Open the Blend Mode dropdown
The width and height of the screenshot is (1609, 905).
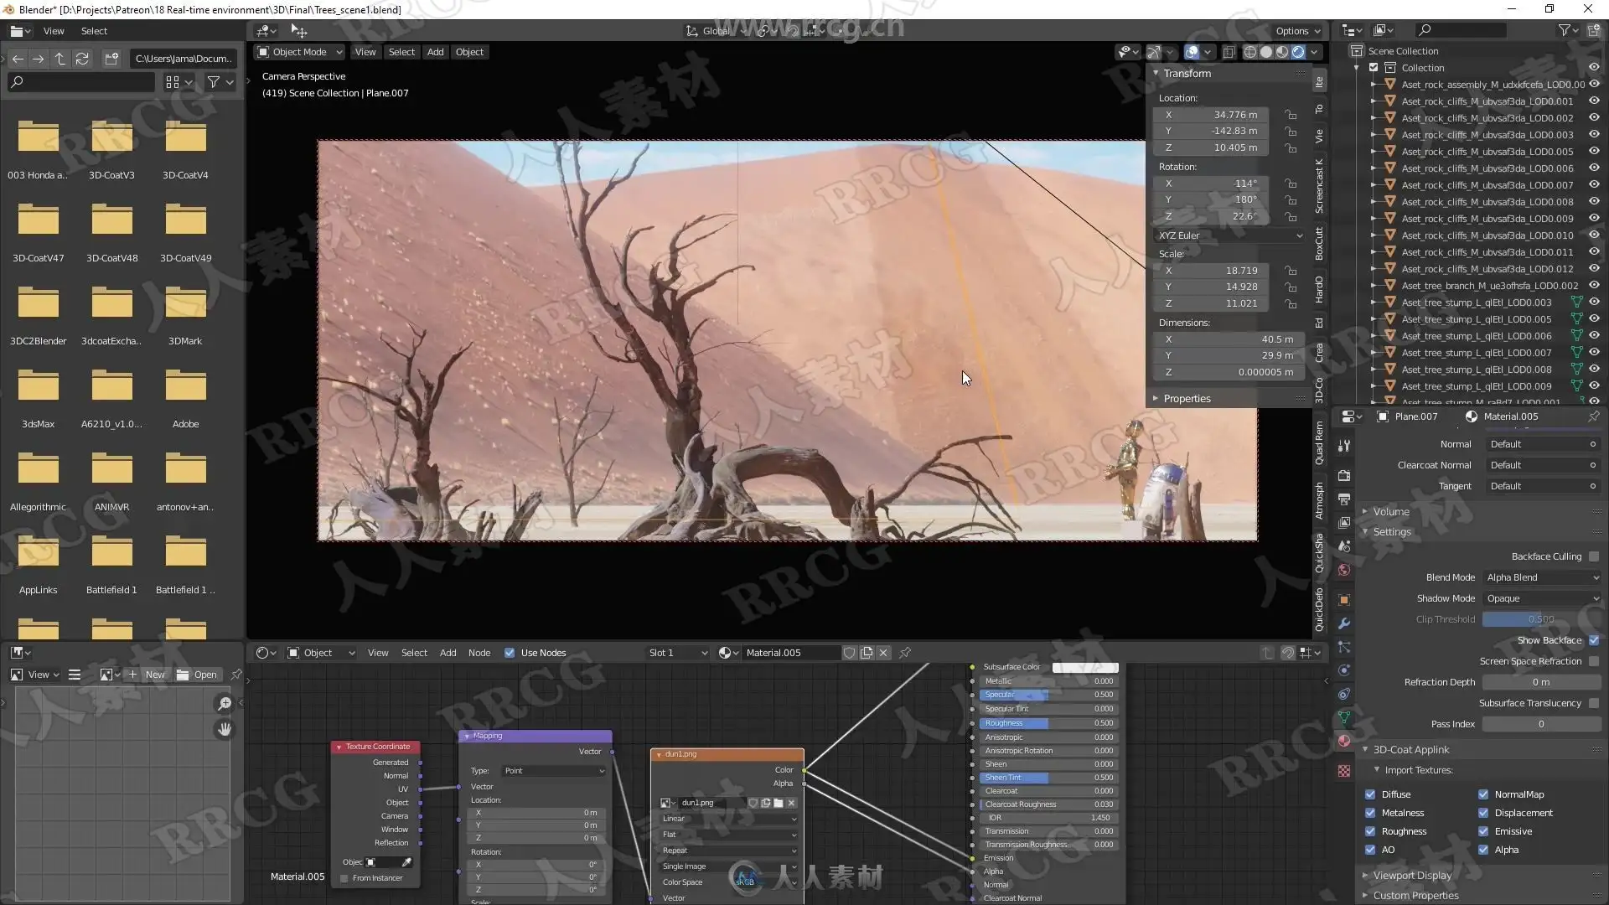pos(1542,577)
